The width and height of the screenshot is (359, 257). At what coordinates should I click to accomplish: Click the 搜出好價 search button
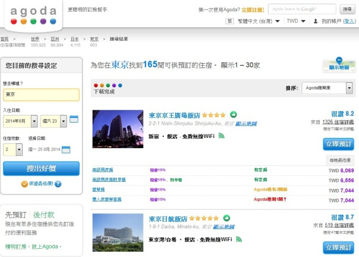tap(41, 169)
